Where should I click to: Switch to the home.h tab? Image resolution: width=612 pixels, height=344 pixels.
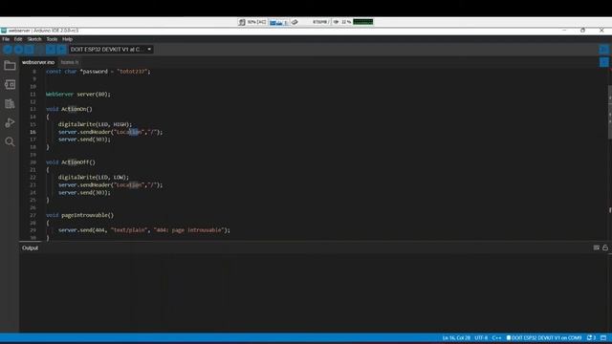70,62
